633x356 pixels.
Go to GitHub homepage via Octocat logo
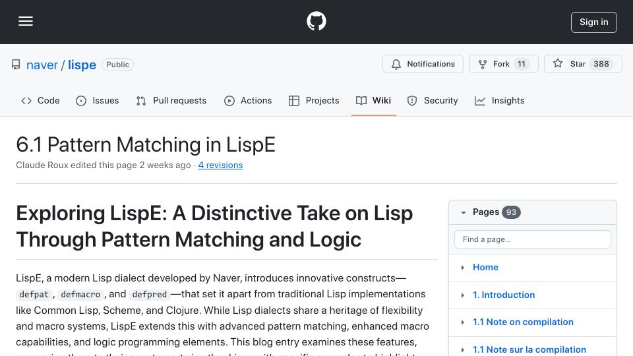pyautogui.click(x=316, y=21)
